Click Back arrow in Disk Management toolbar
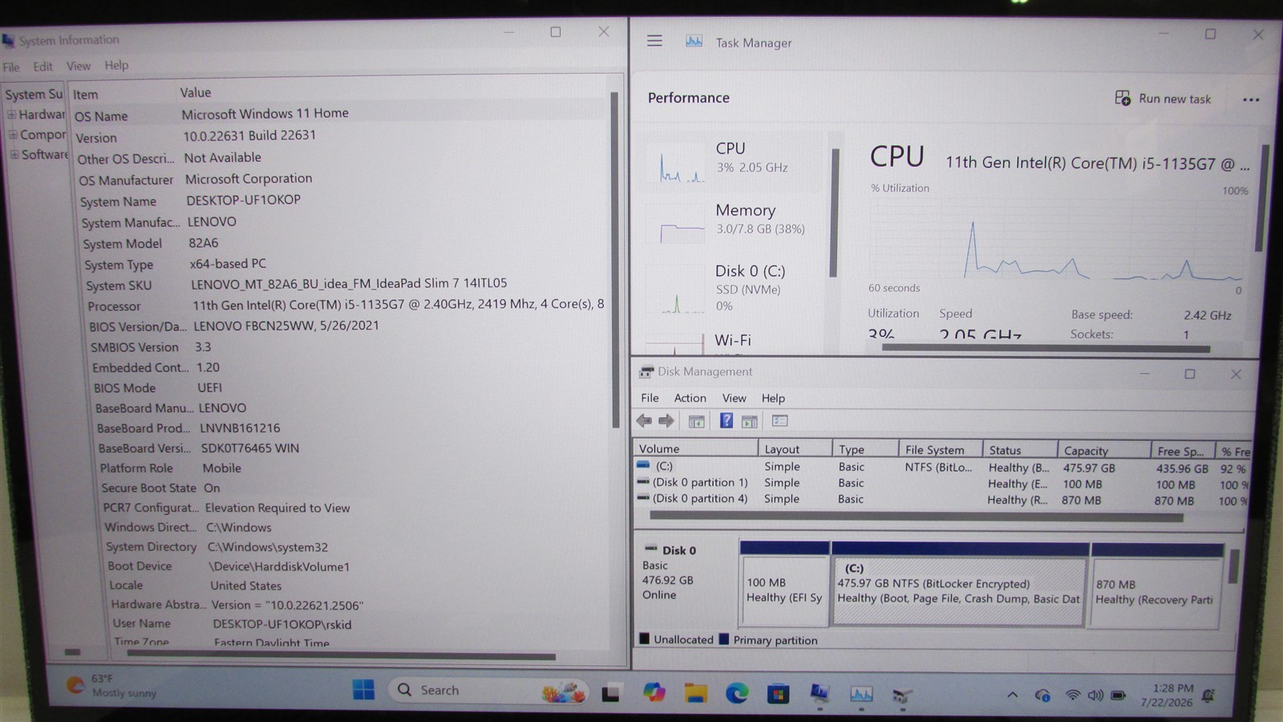 [644, 421]
